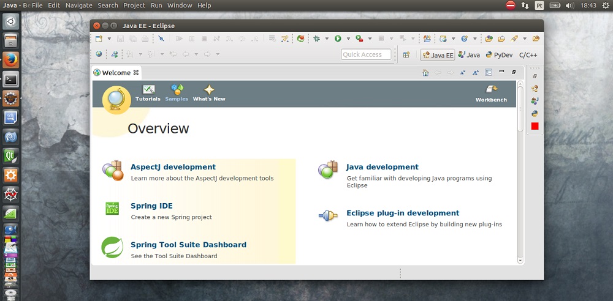Click the Debug bug icon in toolbar
This screenshot has height=301, width=613.
316,39
